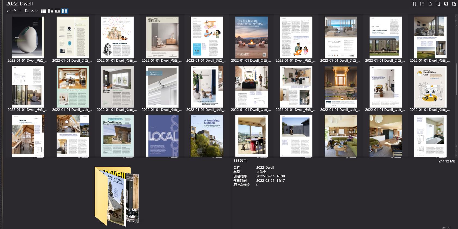This screenshot has width=458, height=229.
Task: Click the '文件夹' type value
Action: point(261,172)
